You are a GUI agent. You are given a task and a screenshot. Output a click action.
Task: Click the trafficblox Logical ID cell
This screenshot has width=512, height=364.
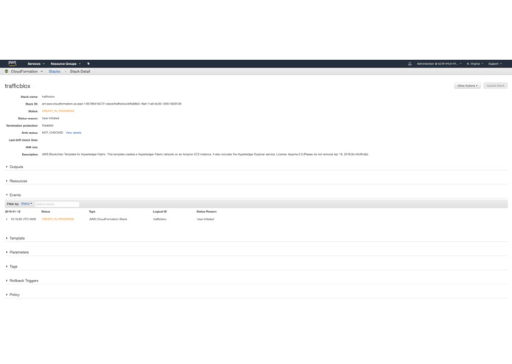[x=160, y=219]
